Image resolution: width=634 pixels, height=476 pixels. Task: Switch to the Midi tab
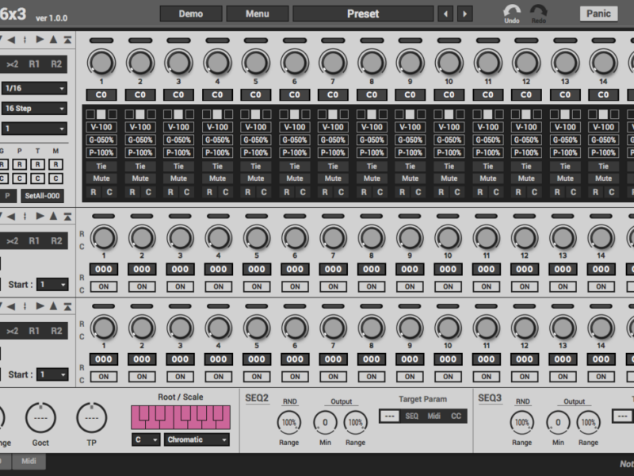[x=29, y=461]
